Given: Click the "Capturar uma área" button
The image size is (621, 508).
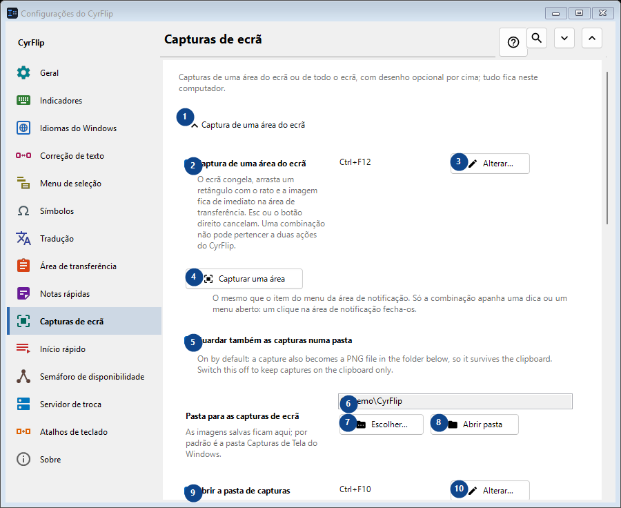Looking at the screenshot, I should click(244, 279).
